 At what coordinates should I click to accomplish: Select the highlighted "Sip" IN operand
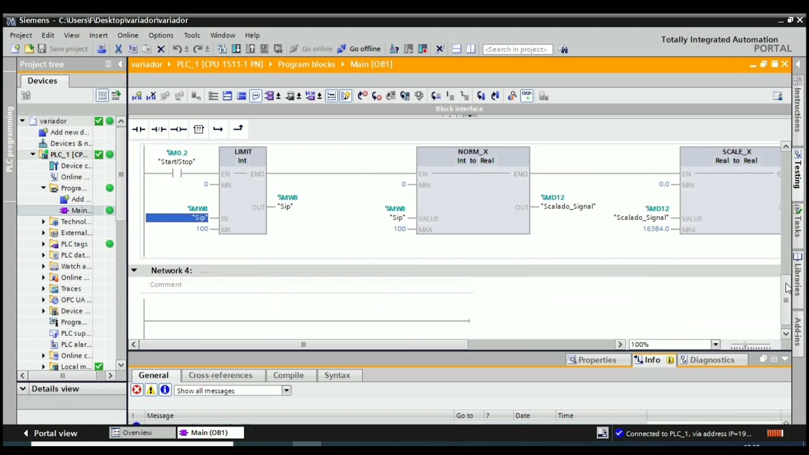[x=177, y=218]
